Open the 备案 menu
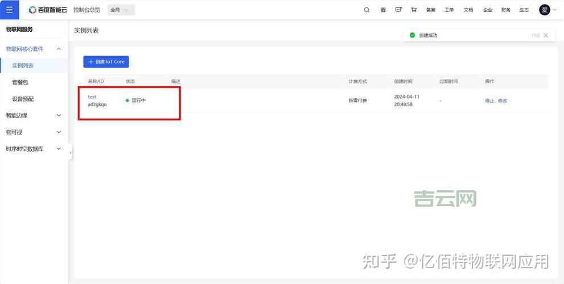The height and width of the screenshot is (284, 564). pos(431,10)
